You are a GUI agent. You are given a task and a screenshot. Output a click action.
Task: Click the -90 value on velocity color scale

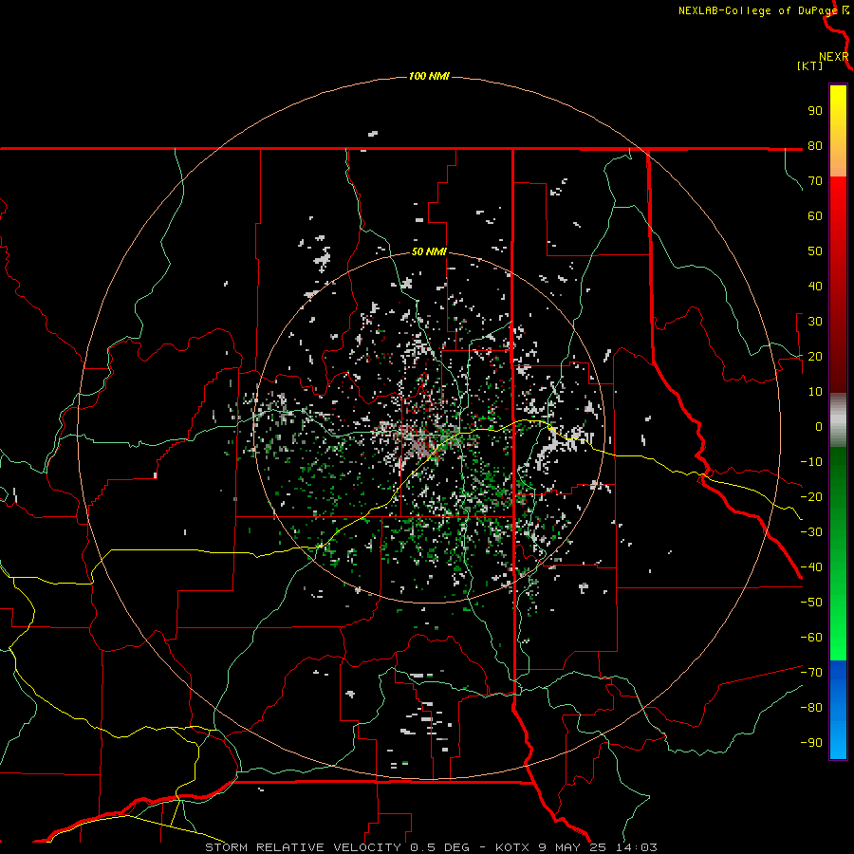(x=811, y=743)
